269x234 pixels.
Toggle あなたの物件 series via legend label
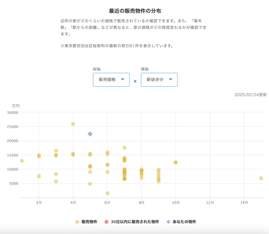pyautogui.click(x=184, y=222)
